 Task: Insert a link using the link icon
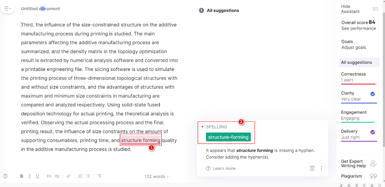pyautogui.click(x=68, y=176)
